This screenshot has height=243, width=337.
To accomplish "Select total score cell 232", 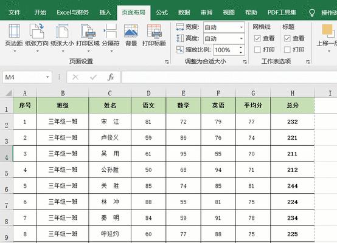I will click(293, 122).
